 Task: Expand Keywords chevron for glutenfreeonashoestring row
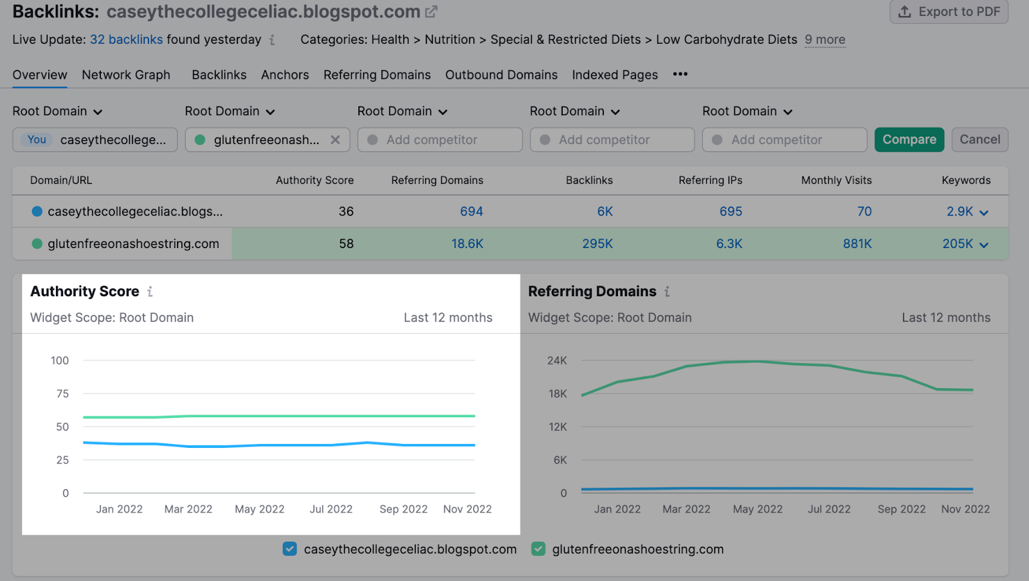pos(983,244)
